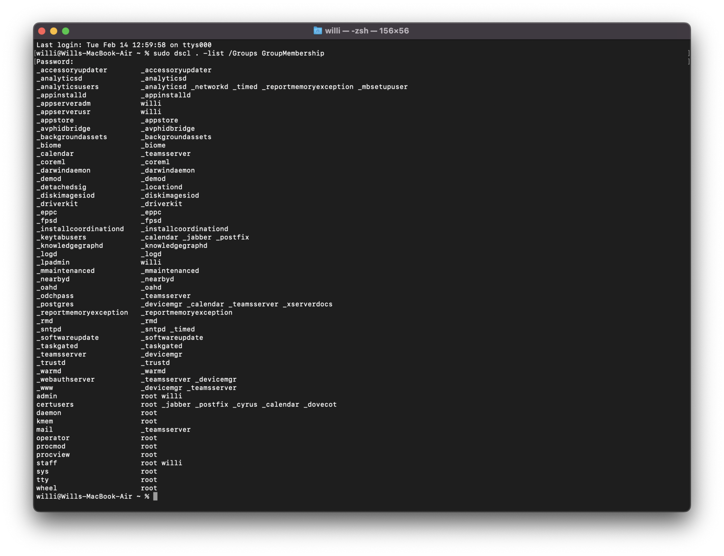Image resolution: width=724 pixels, height=556 pixels.
Task: Click the window title text willi -zsh
Action: tap(366, 31)
